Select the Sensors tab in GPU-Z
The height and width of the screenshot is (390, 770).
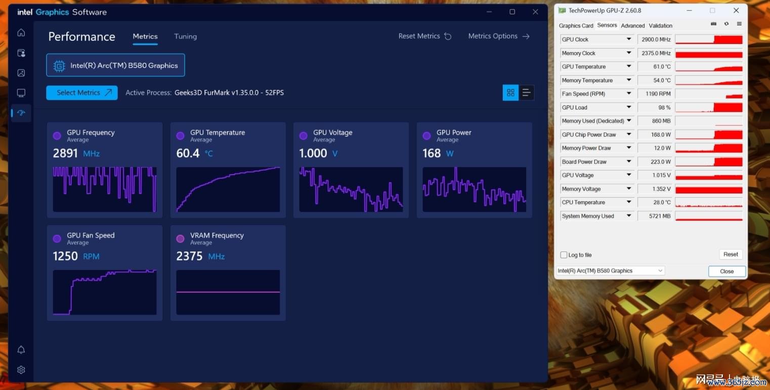click(x=607, y=25)
